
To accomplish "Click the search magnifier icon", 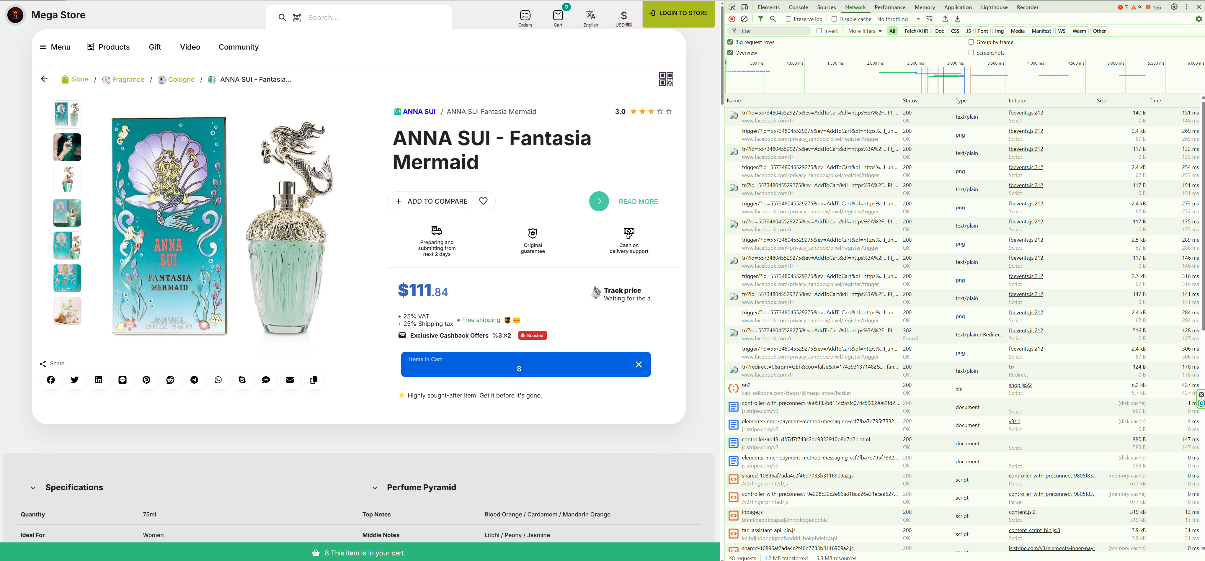I will [282, 18].
